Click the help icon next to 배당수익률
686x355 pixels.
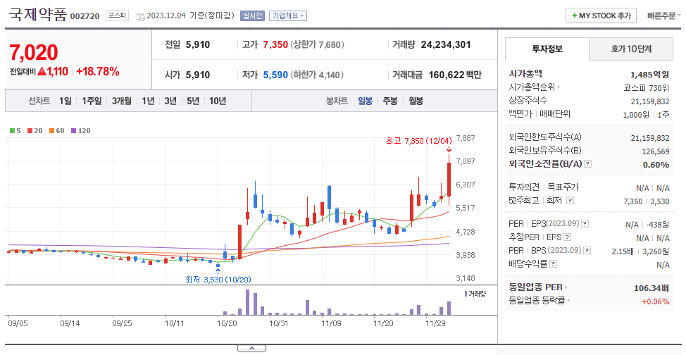554,264
